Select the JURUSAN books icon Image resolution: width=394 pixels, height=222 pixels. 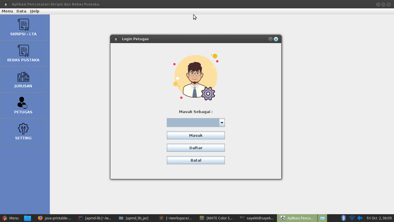[23, 77]
